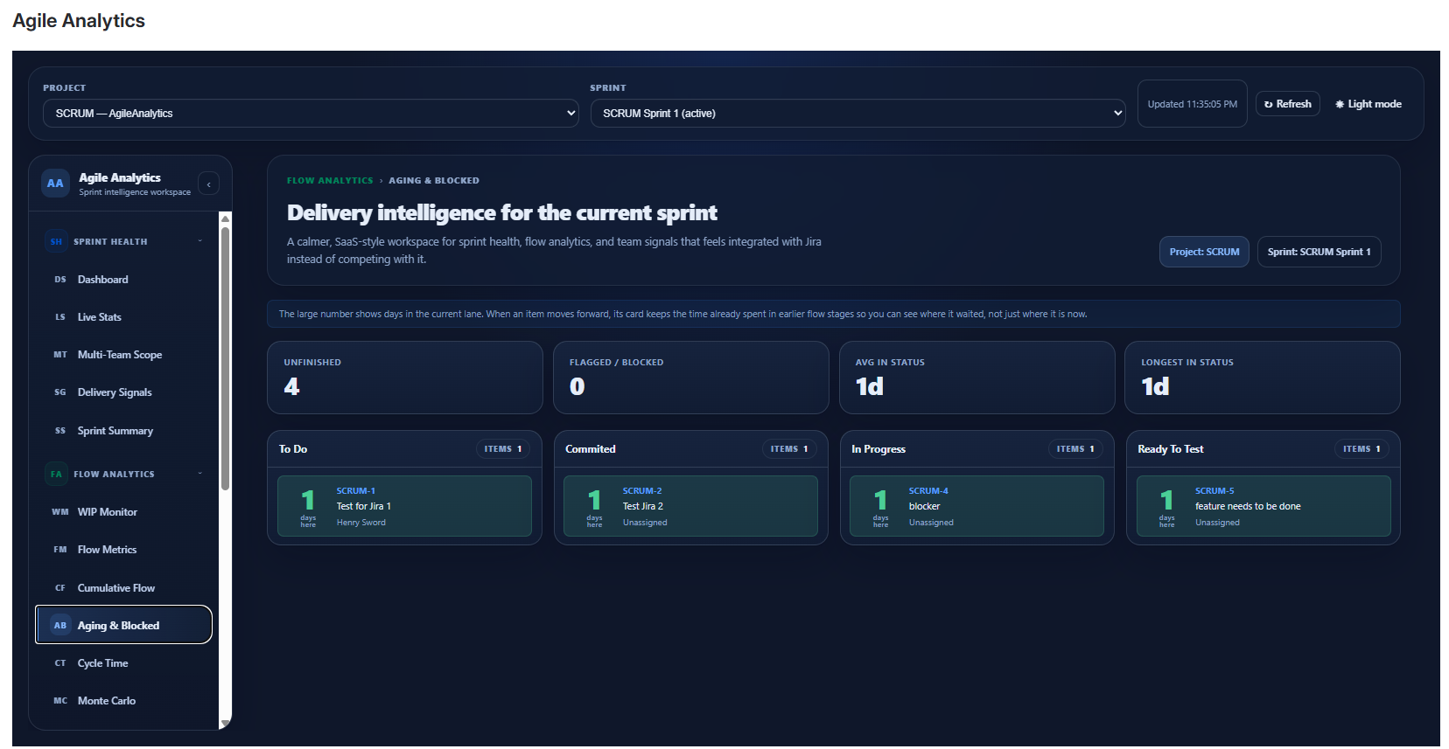
Task: Open WIP Monitor view
Action: (124, 512)
